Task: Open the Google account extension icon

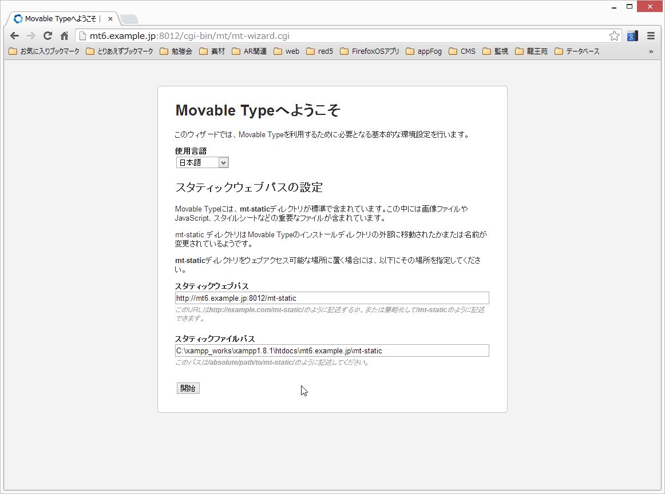Action: click(x=632, y=36)
